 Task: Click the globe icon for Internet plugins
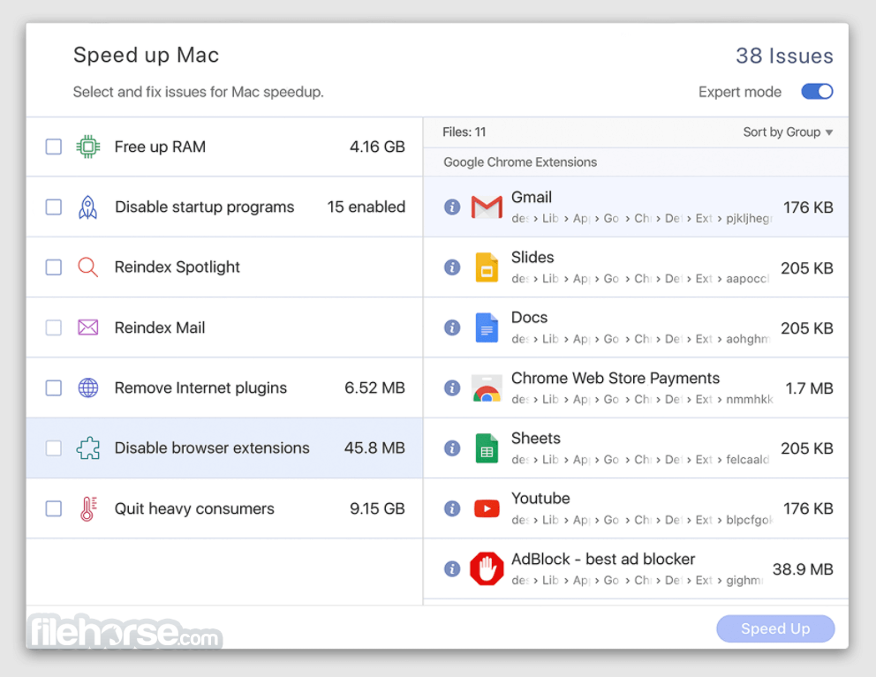coord(87,387)
